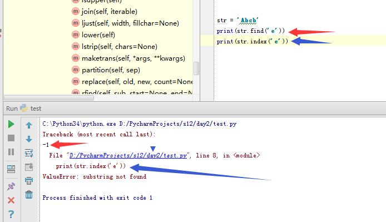Click the vertical scrollbar of structure list
The height and width of the screenshot is (222, 386).
coord(196,68)
